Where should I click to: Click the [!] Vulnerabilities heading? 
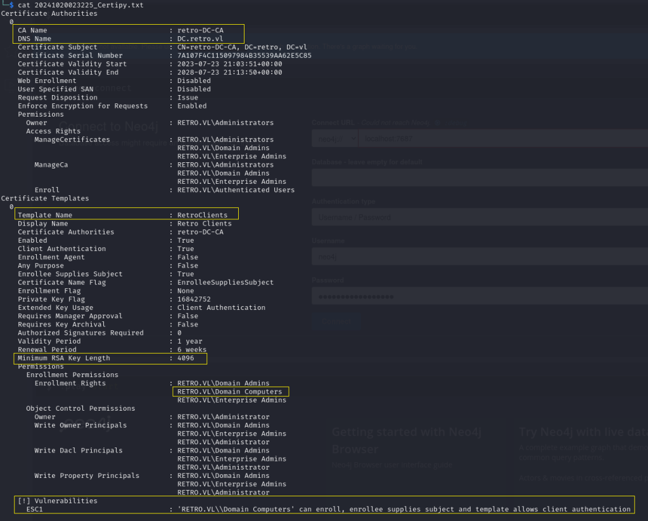58,501
